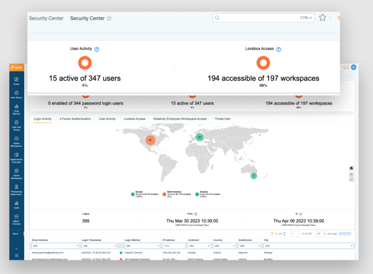Open Admin Workspace gear icon

click(16, 171)
